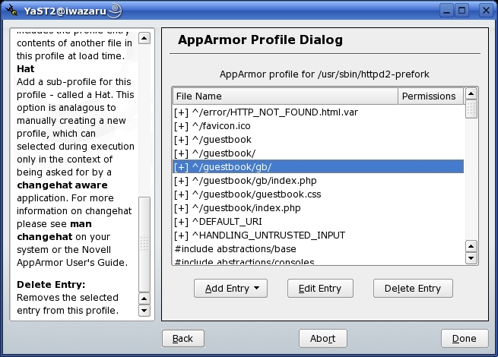Expand the ^DEFAULT_URI hat entry
The width and height of the screenshot is (498, 357).
pos(181,222)
